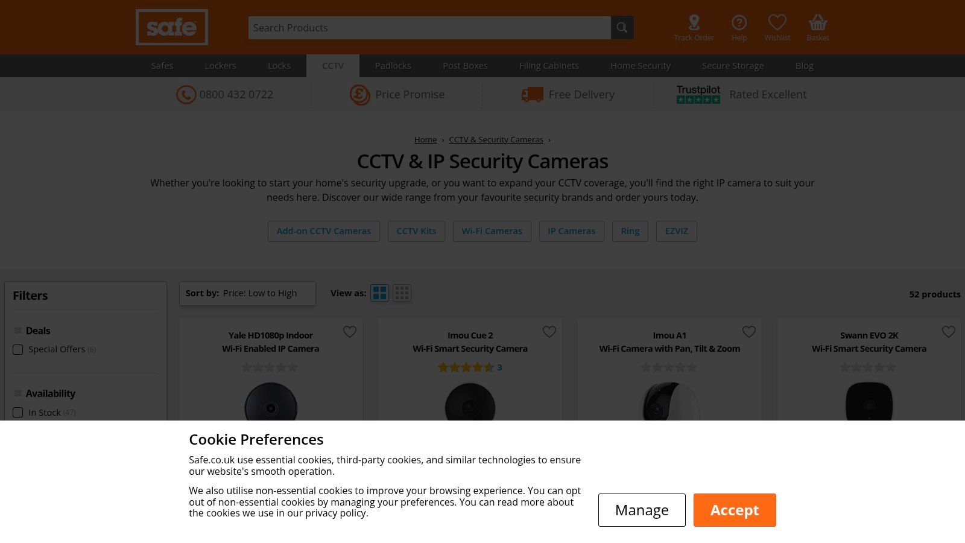Click the Wi-Fi Cameras category link

[492, 231]
